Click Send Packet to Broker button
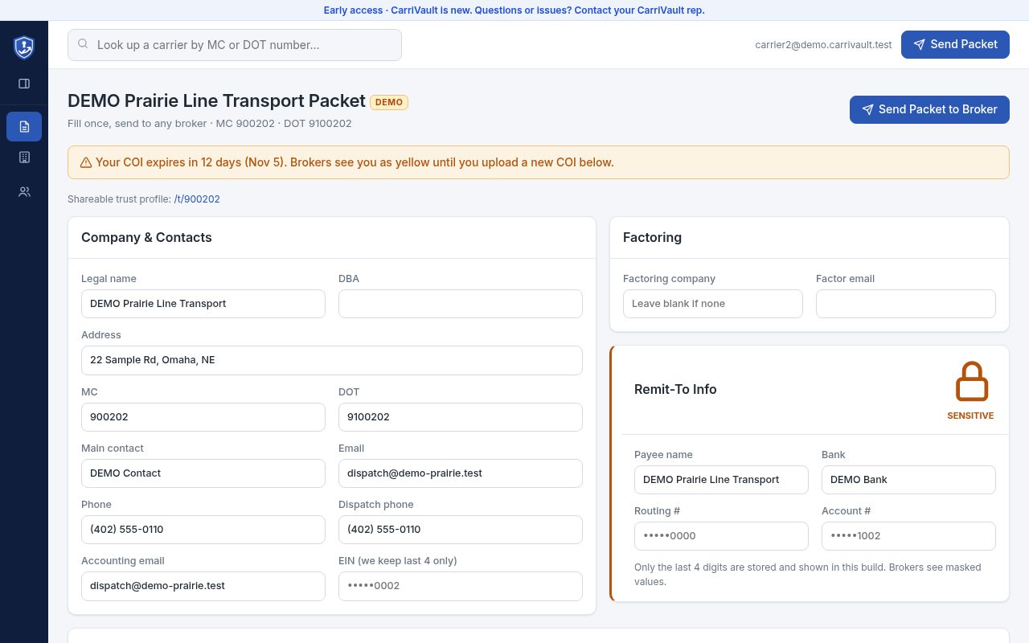 (929, 109)
